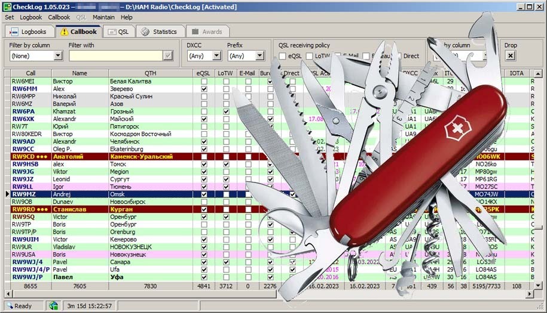This screenshot has height=313, width=547.
Task: Open the Set menu
Action: [x=10, y=17]
